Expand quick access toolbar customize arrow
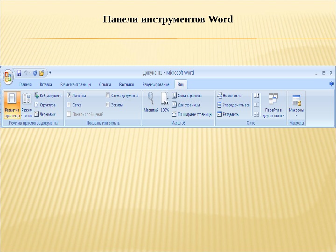The image size is (336, 252). pyautogui.click(x=50, y=73)
